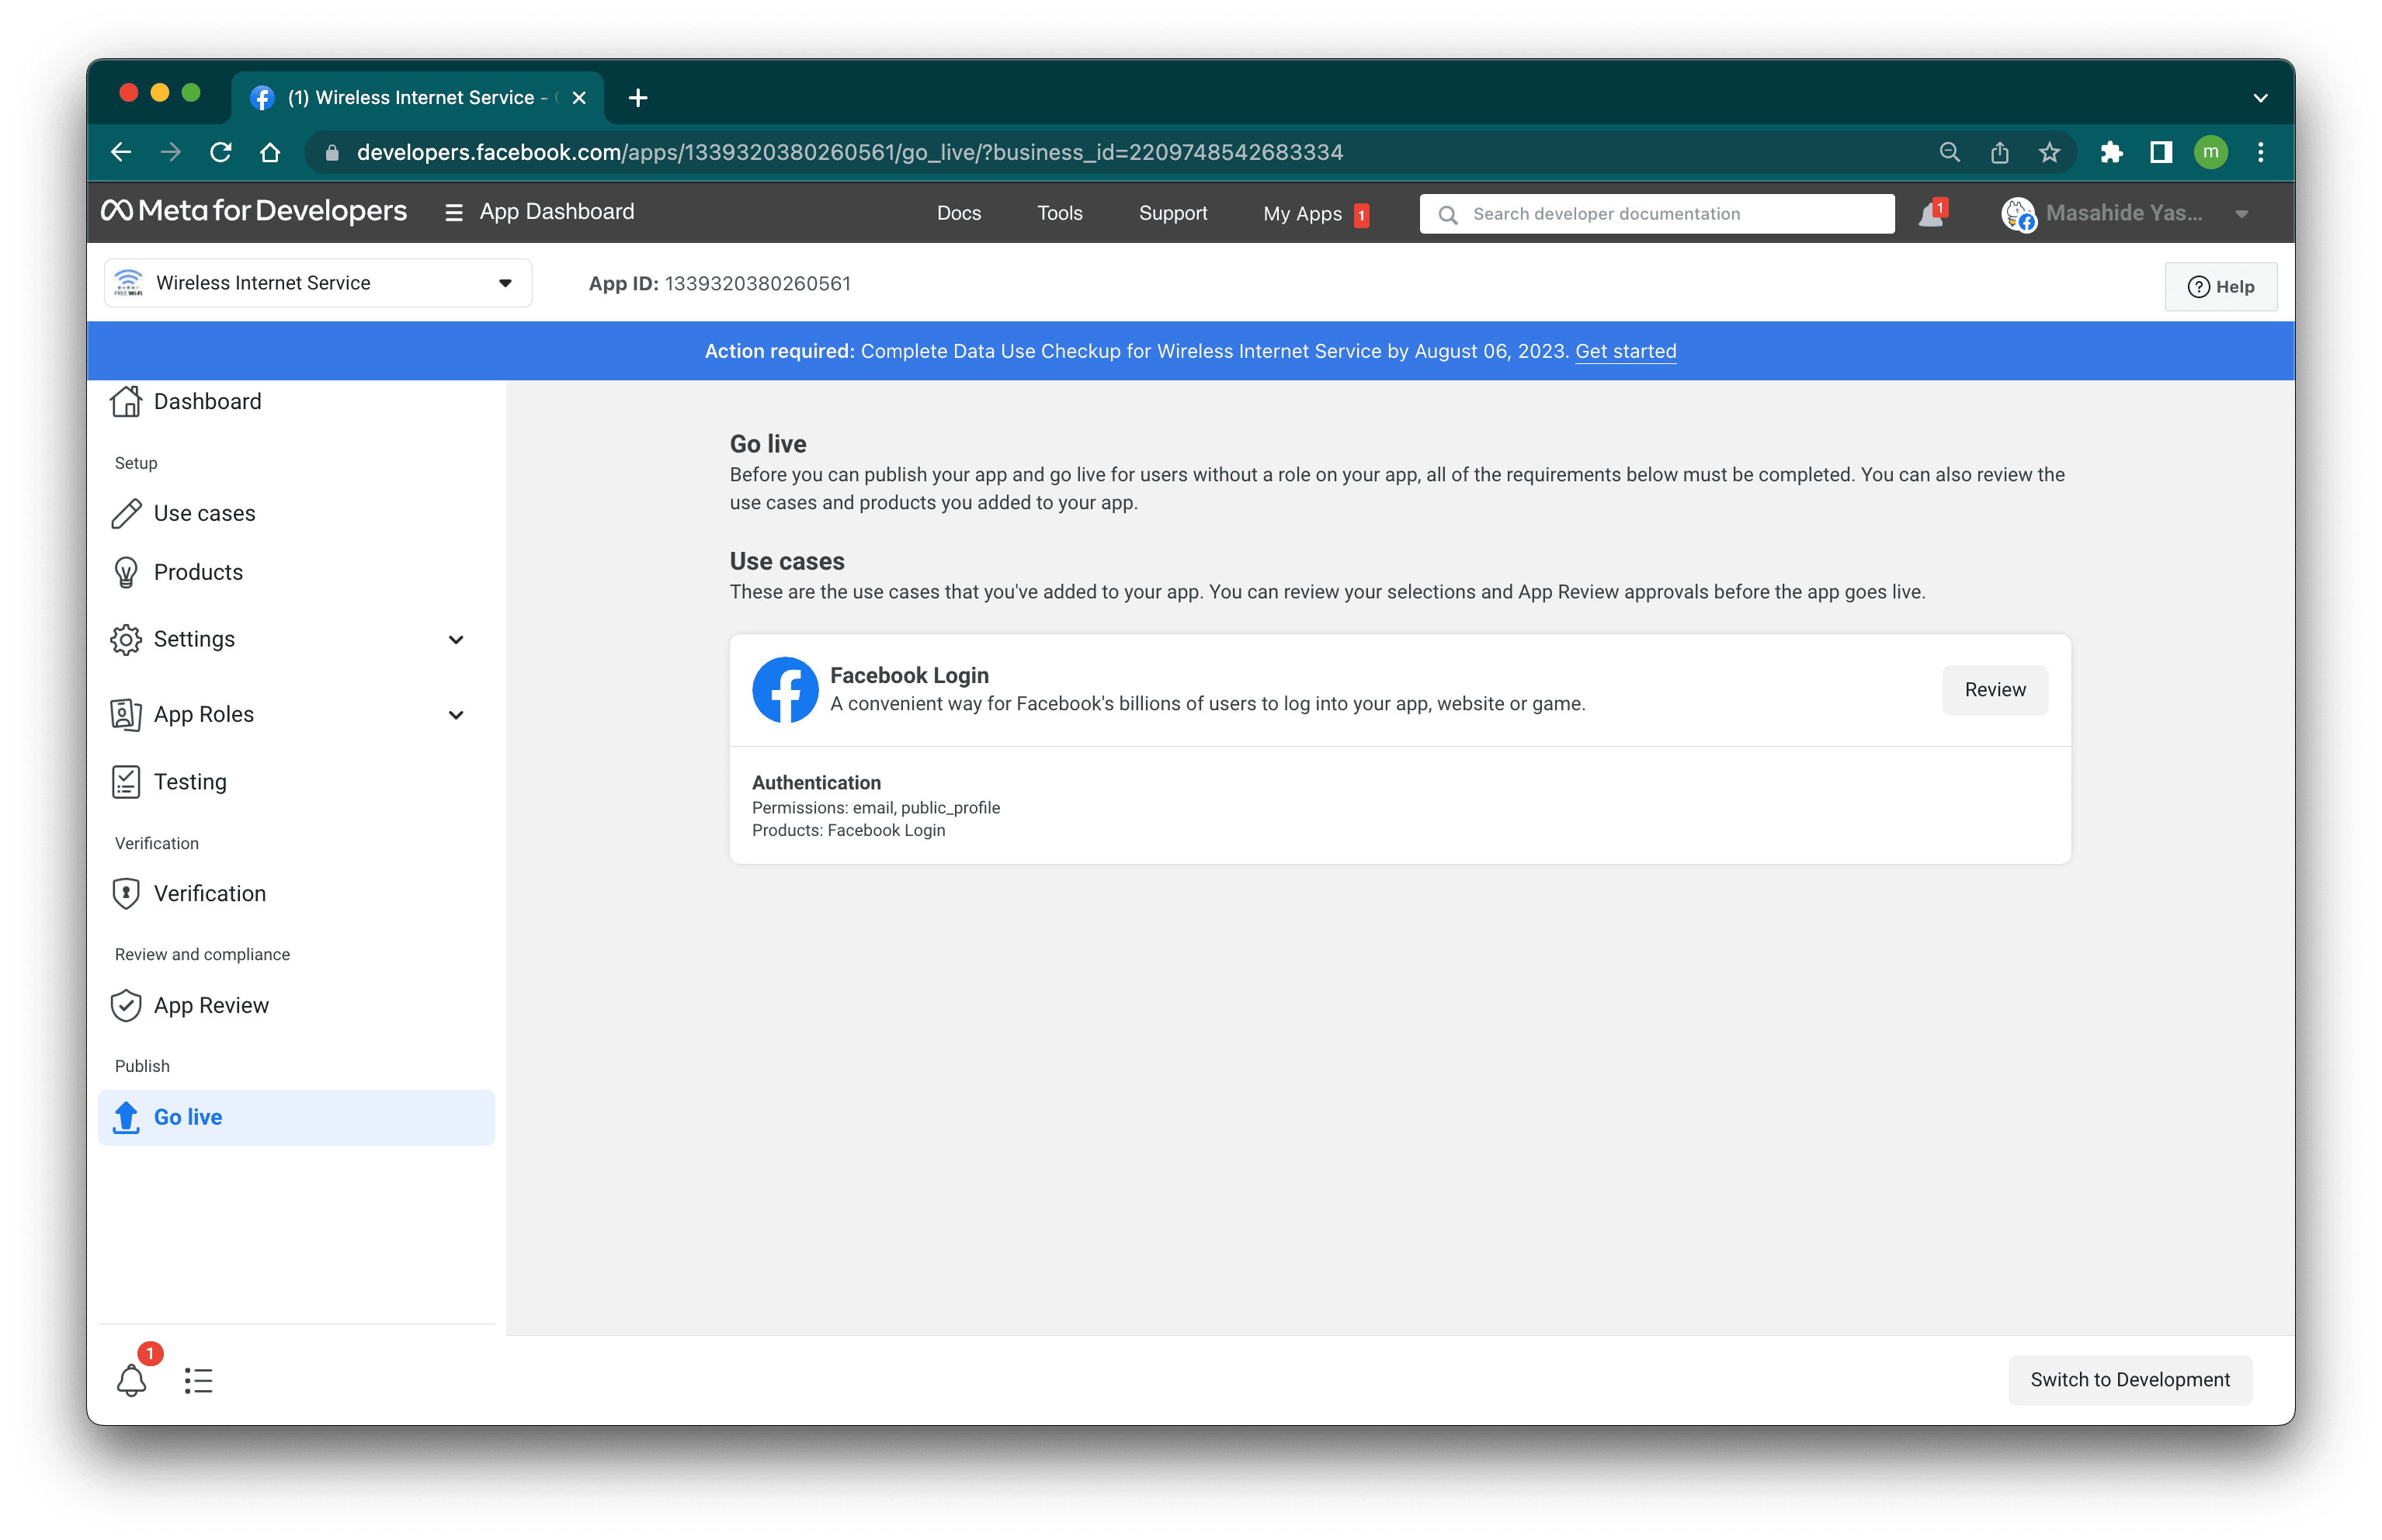Open the Docs menu
The image size is (2382, 1540).
pos(958,213)
